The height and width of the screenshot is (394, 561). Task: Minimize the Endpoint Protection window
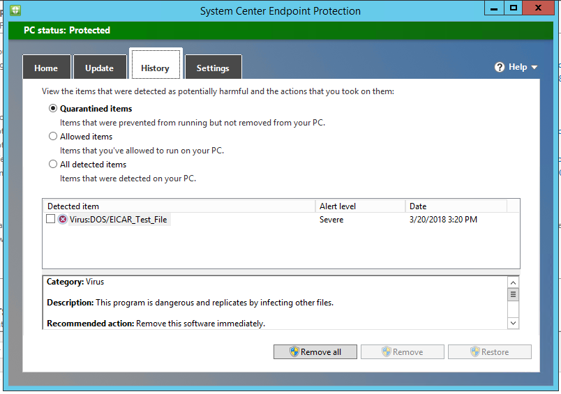494,8
